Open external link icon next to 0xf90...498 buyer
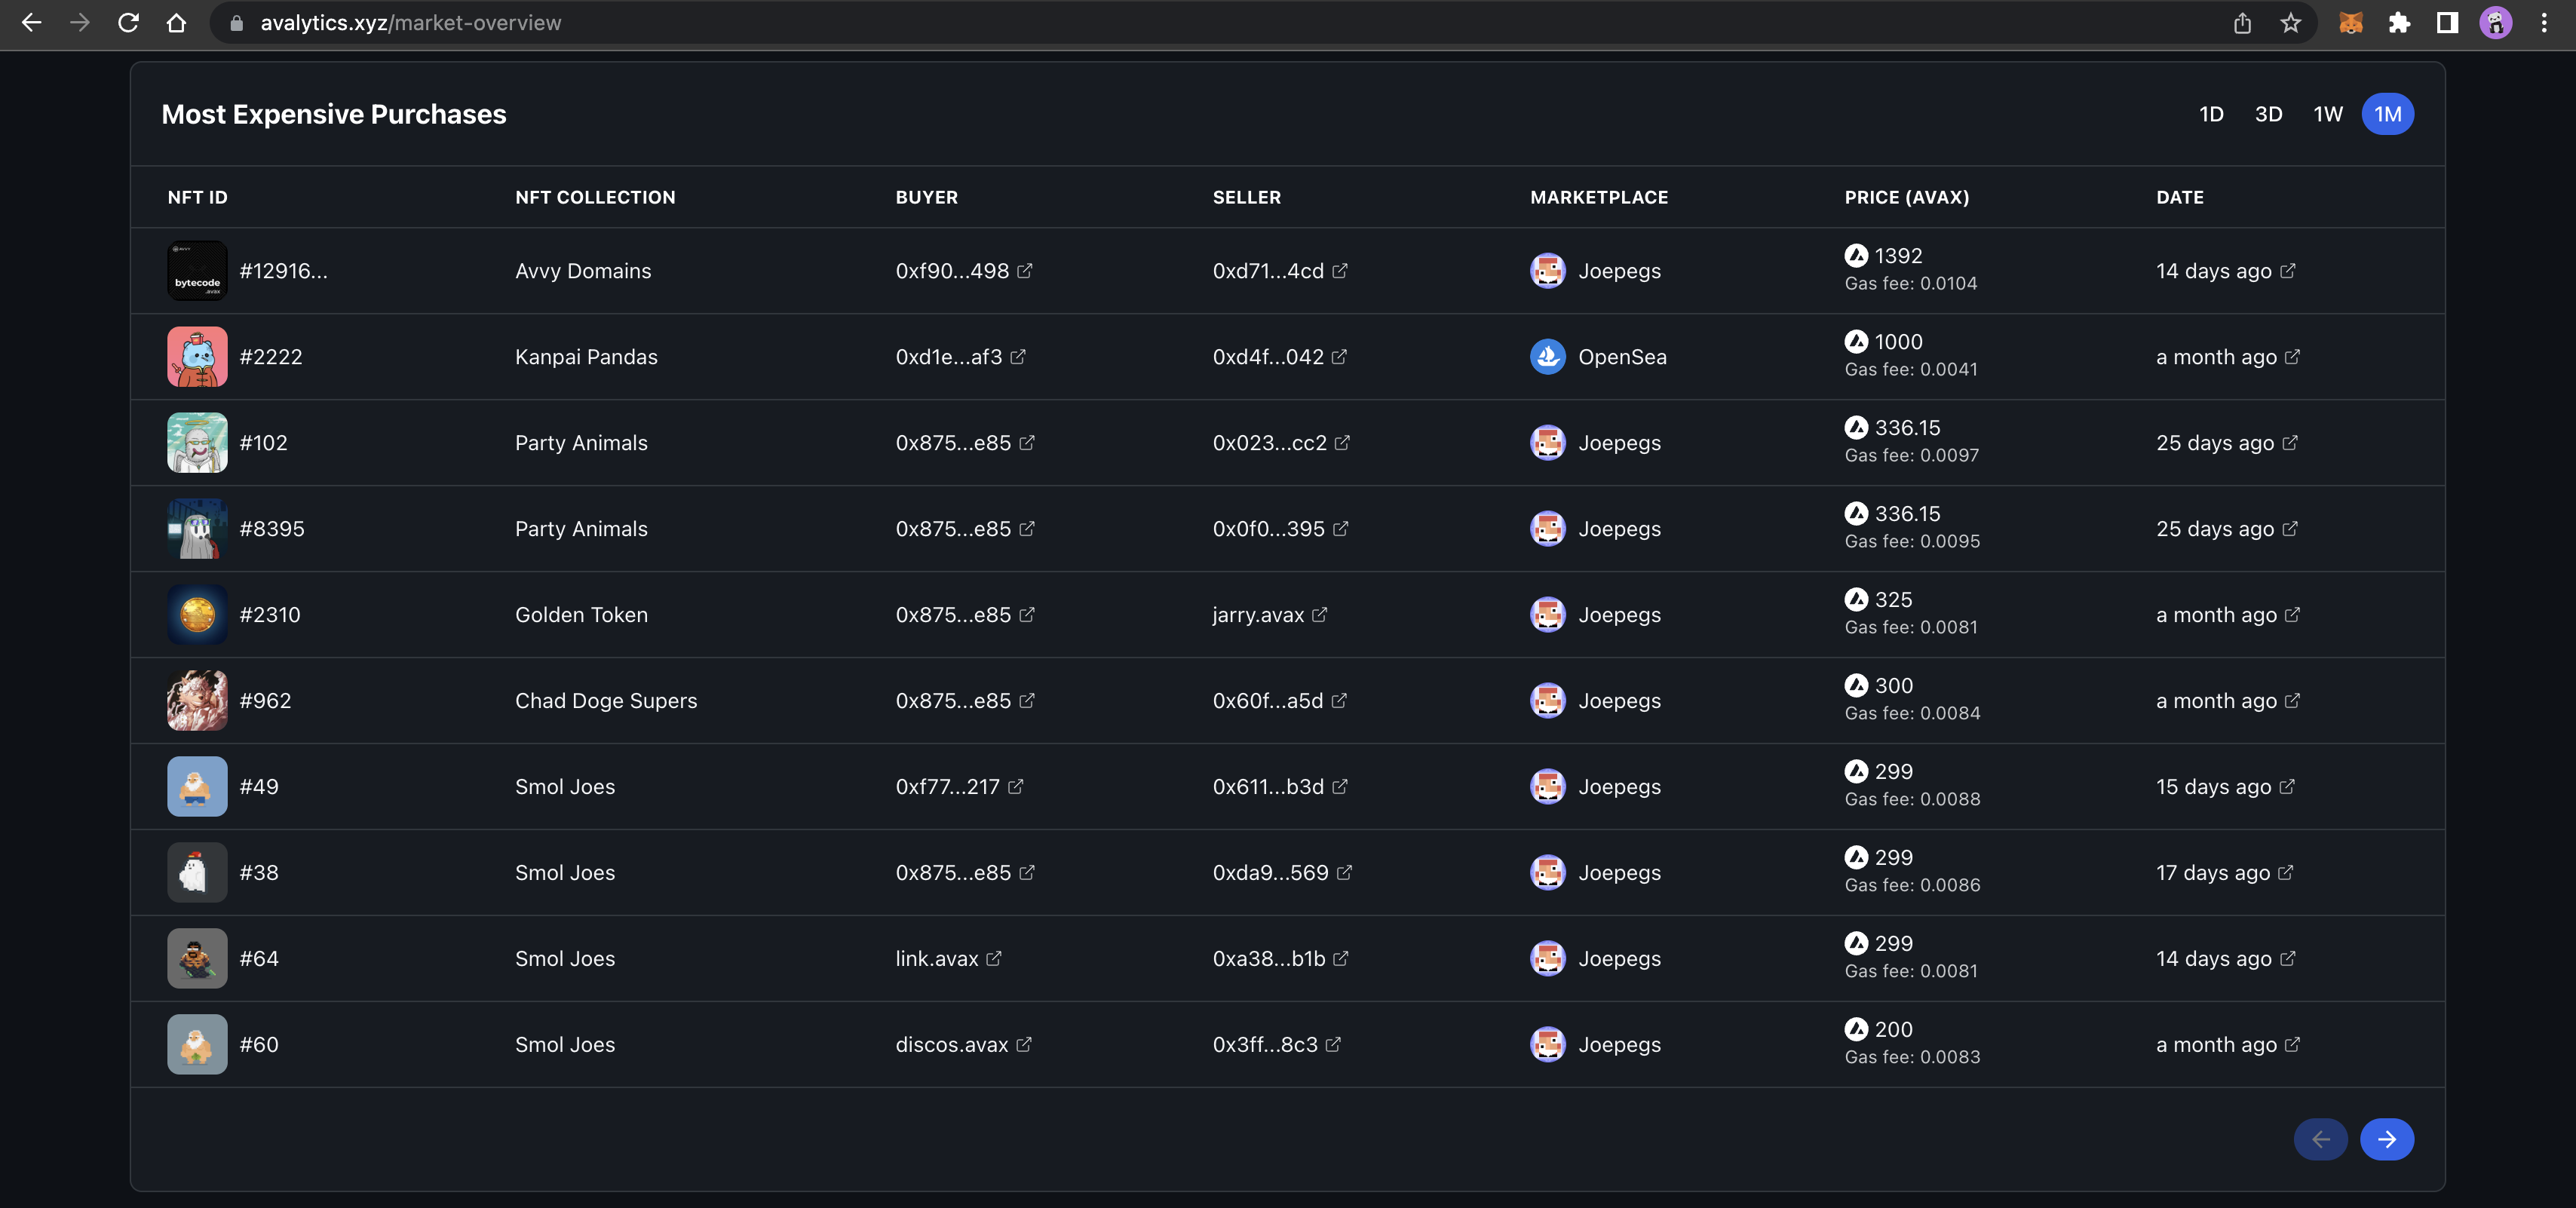Viewport: 2576px width, 1208px height. pos(1024,271)
